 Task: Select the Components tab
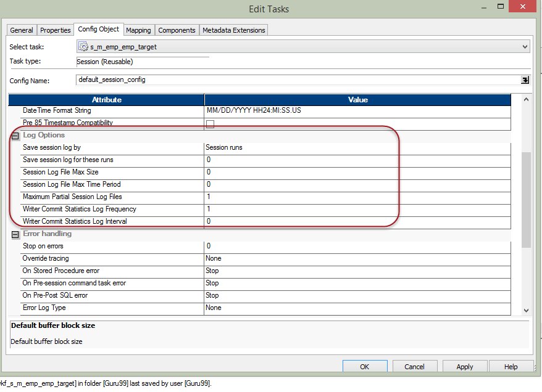pos(177,30)
